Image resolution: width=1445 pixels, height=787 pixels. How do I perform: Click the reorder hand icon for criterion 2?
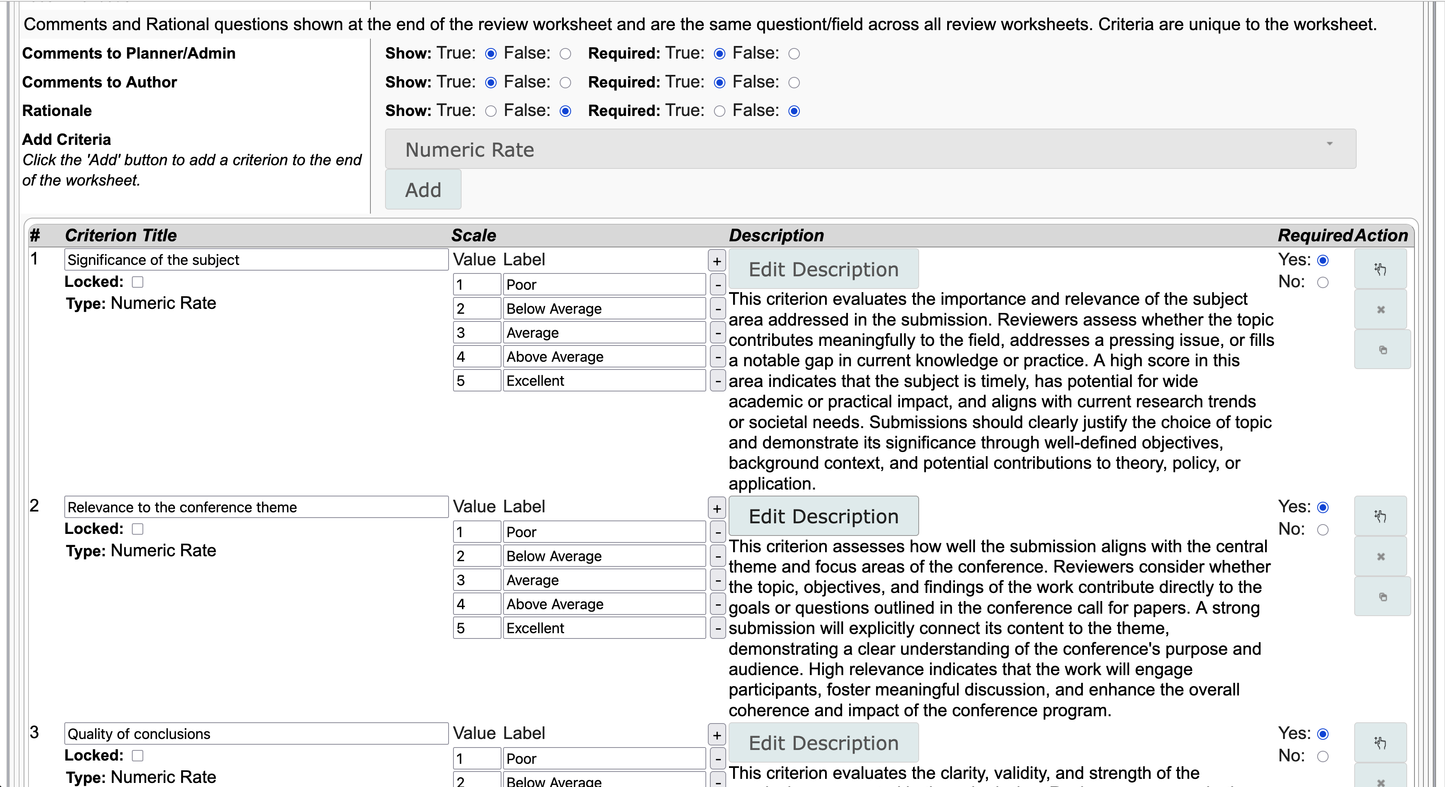pos(1380,516)
